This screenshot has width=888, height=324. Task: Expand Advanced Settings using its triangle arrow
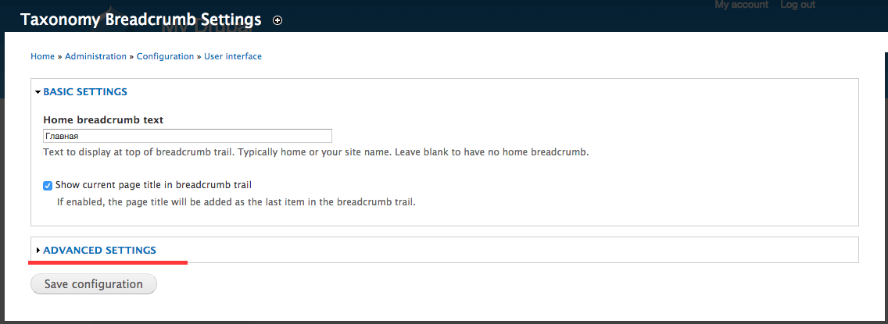coord(38,250)
